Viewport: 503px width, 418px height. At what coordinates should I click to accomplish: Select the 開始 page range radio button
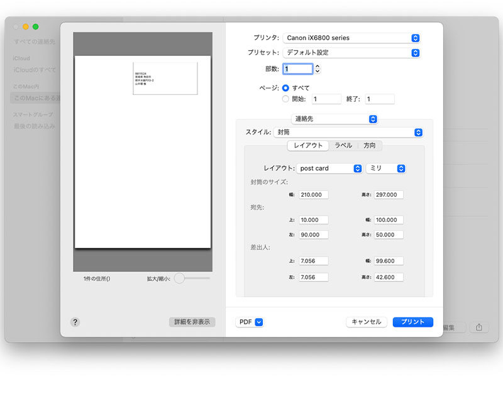(x=286, y=99)
